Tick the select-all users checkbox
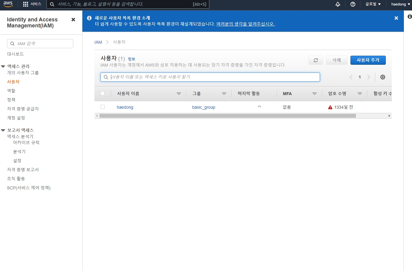Screen dimensions: 412x271 point(103,93)
